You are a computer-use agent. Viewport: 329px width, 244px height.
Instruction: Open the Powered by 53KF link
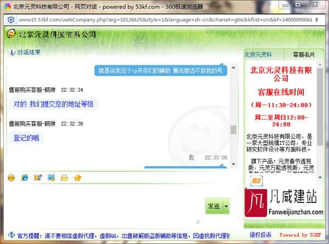[300, 235]
